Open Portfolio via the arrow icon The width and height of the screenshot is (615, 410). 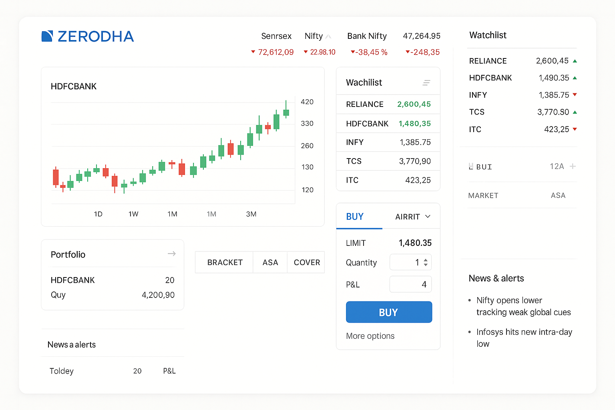tap(172, 253)
